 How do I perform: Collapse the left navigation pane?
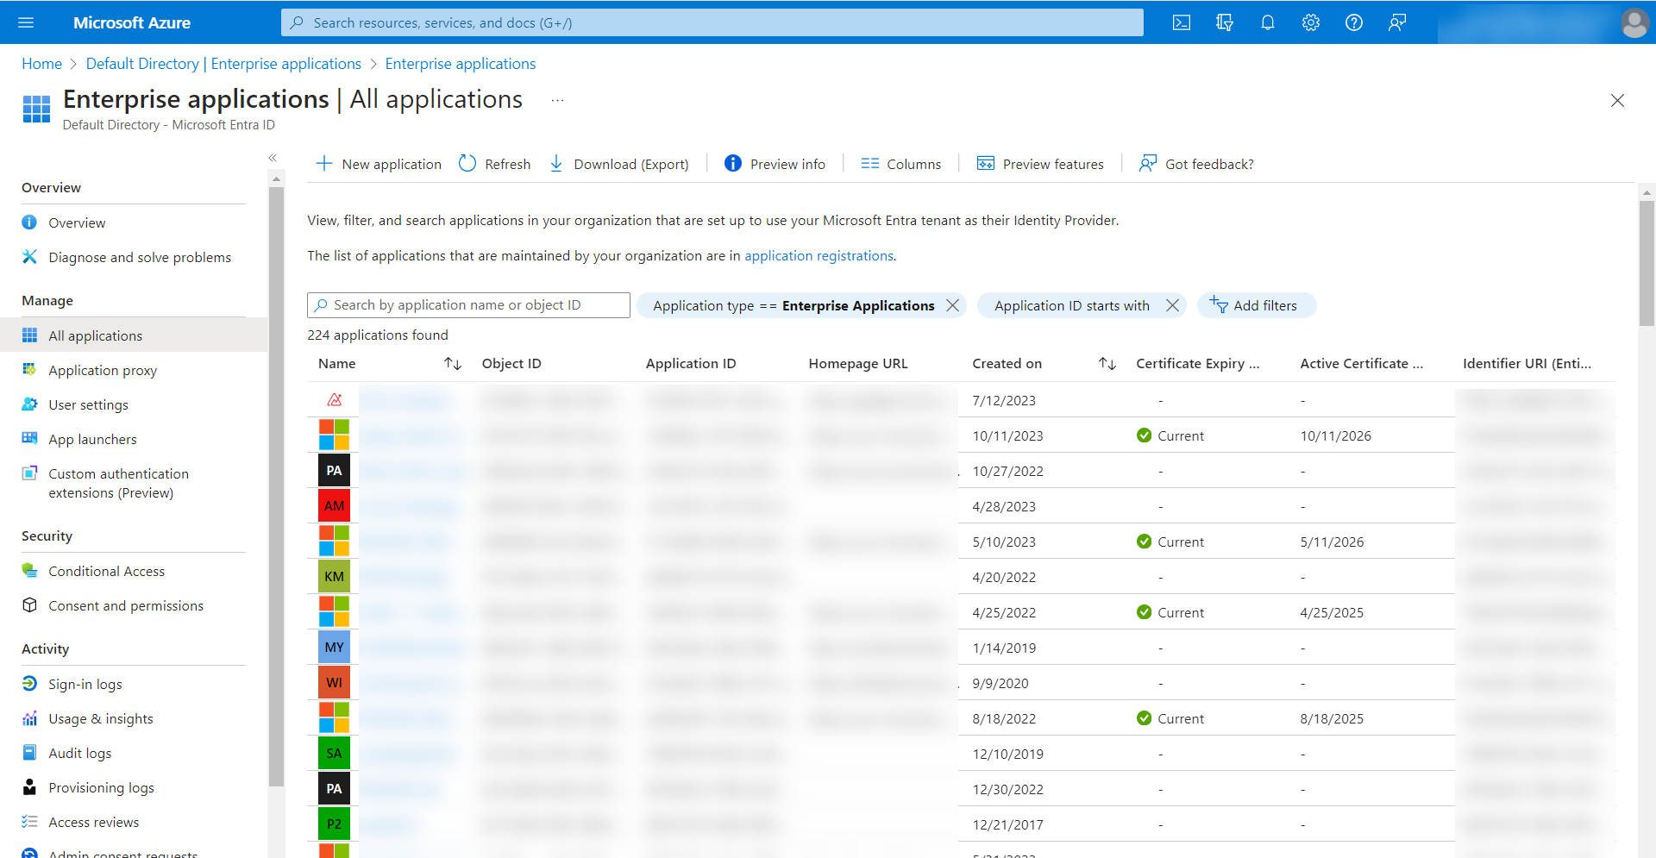(x=273, y=158)
